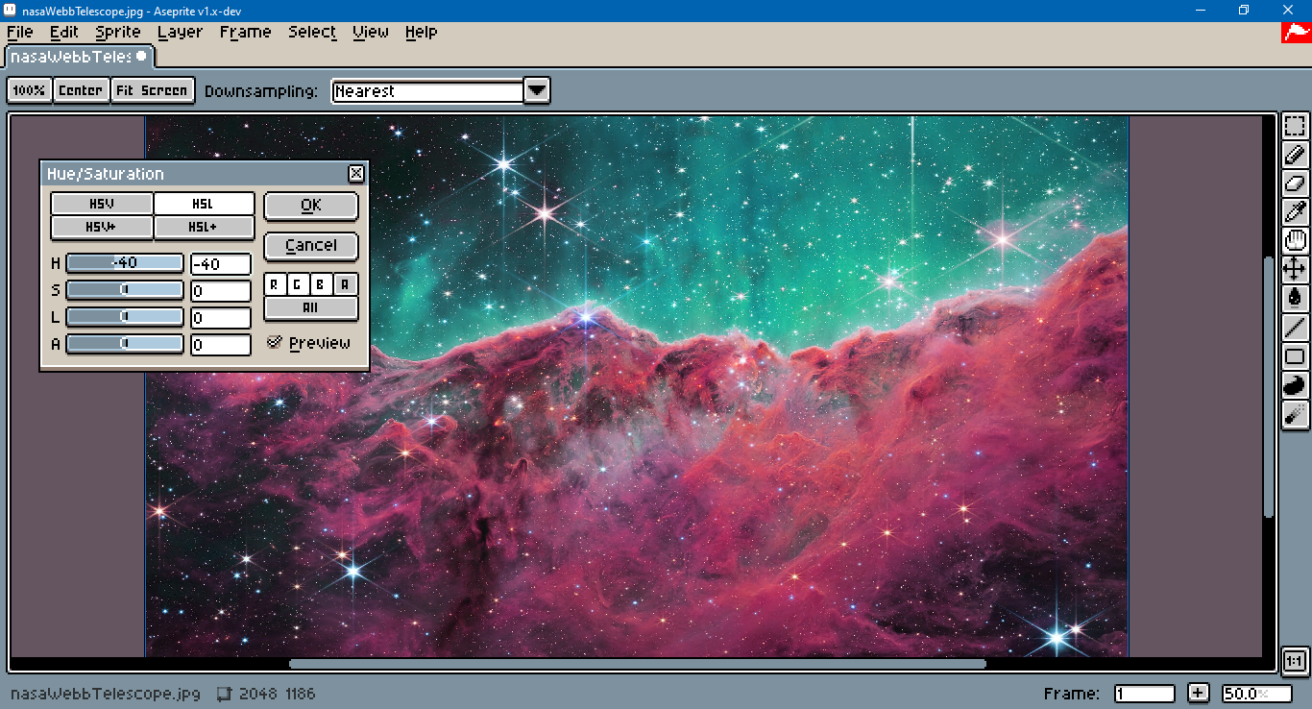
Task: Switch to HSL mode
Action: pyautogui.click(x=204, y=204)
